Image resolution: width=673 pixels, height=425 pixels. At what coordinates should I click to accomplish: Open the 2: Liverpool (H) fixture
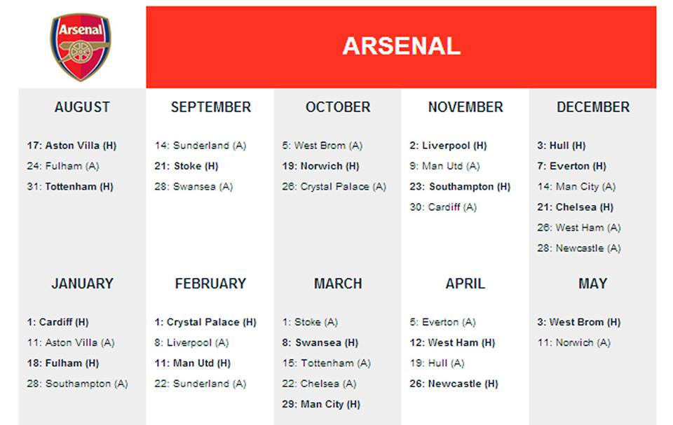coord(448,146)
